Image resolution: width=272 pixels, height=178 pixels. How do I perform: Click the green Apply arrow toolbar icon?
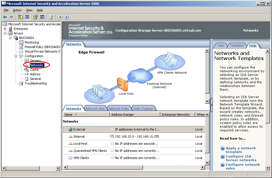point(60,17)
